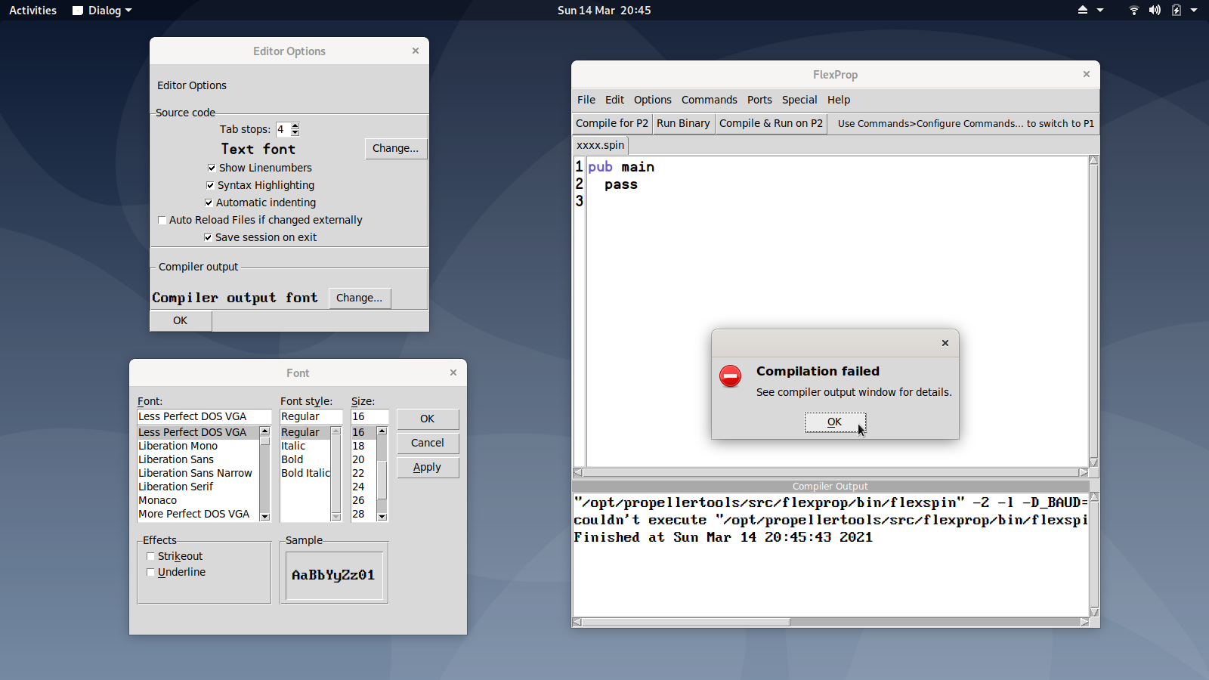Click the Wi-Fi network icon in top bar
The height and width of the screenshot is (680, 1209).
[1133, 11]
